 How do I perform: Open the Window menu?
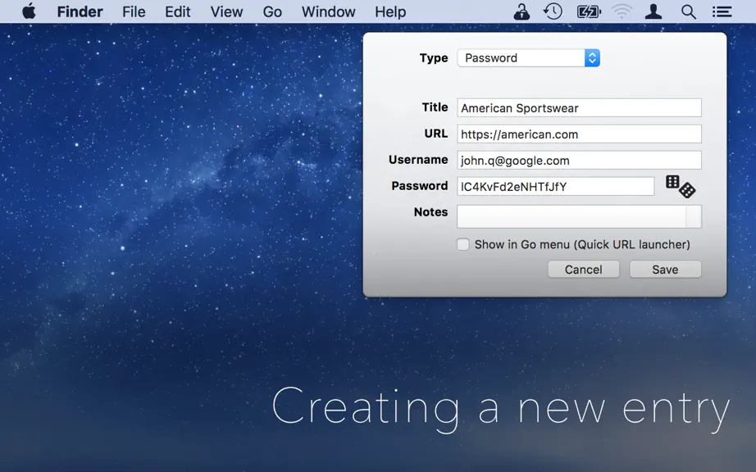pos(328,11)
